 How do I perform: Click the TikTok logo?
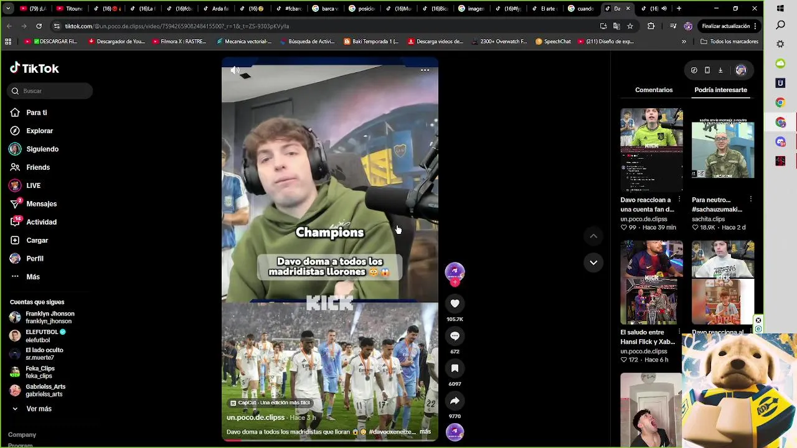coord(34,68)
